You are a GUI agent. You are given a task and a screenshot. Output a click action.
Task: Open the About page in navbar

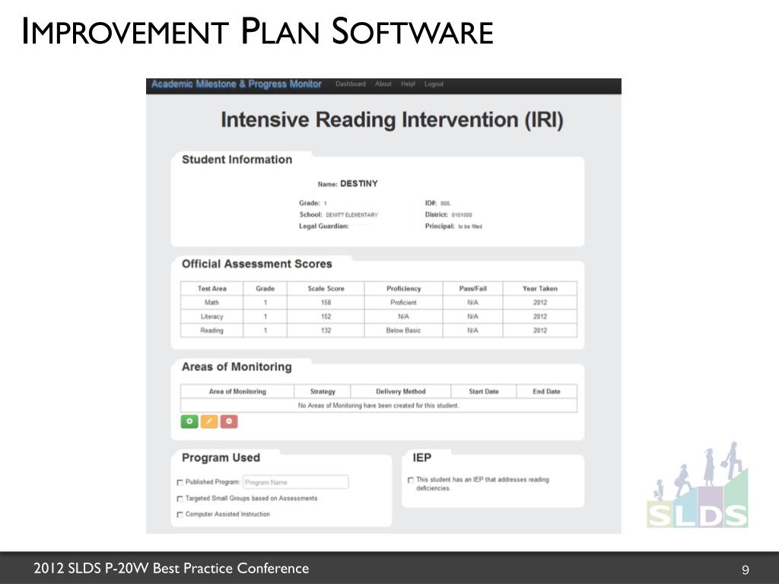point(383,84)
